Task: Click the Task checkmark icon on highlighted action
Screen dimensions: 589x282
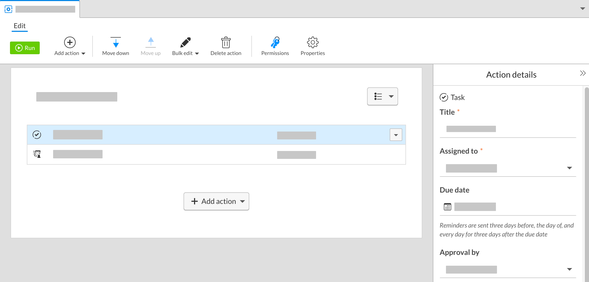Action: point(37,134)
